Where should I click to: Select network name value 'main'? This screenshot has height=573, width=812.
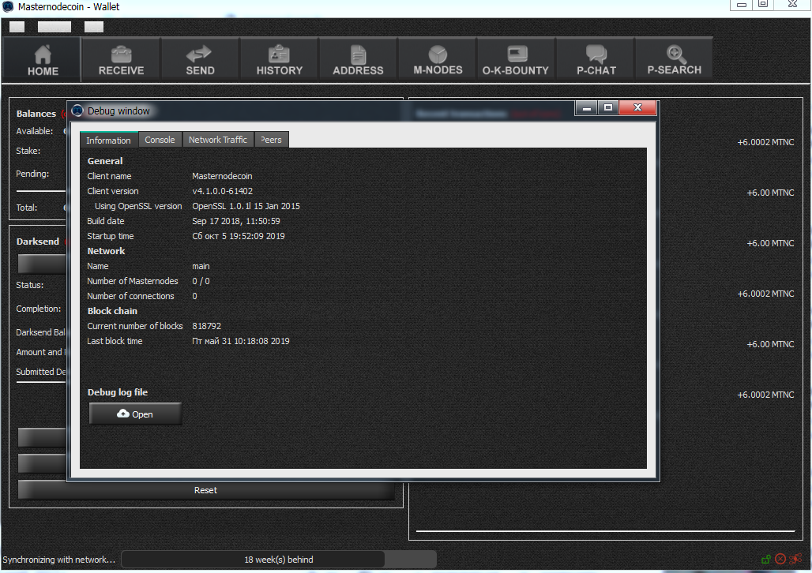pos(201,266)
